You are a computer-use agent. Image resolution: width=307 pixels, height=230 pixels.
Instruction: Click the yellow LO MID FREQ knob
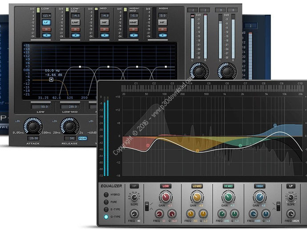point(190,214)
